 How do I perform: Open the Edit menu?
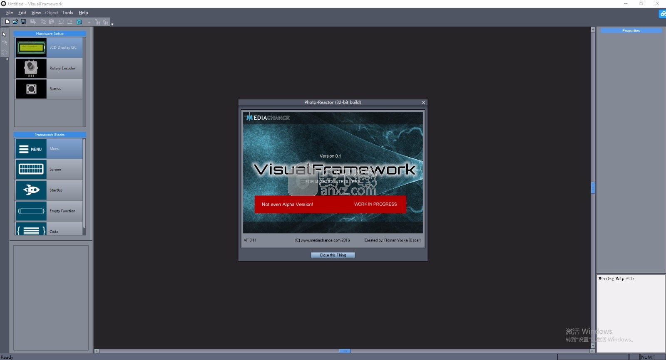(x=22, y=12)
